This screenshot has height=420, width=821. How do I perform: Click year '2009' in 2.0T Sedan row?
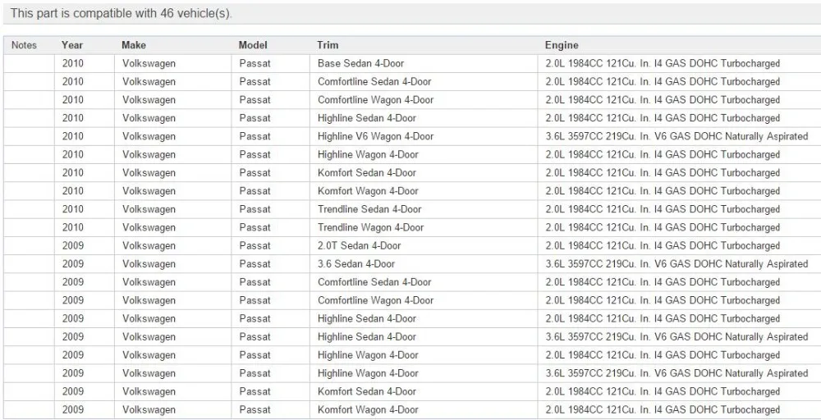coord(73,246)
